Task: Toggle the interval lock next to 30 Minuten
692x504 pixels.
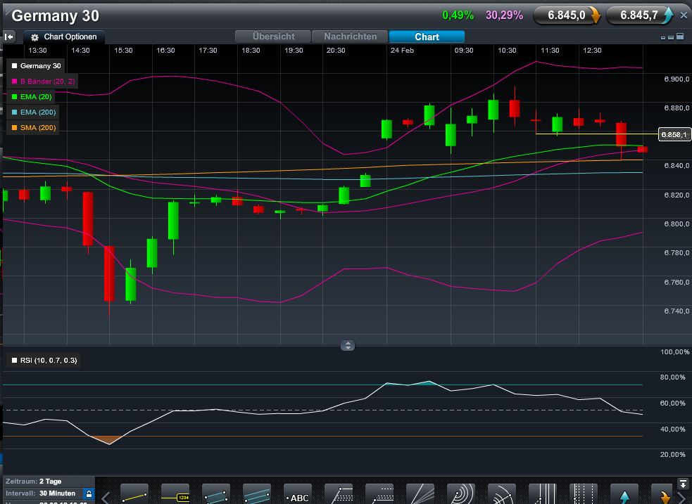Action: pos(88,494)
